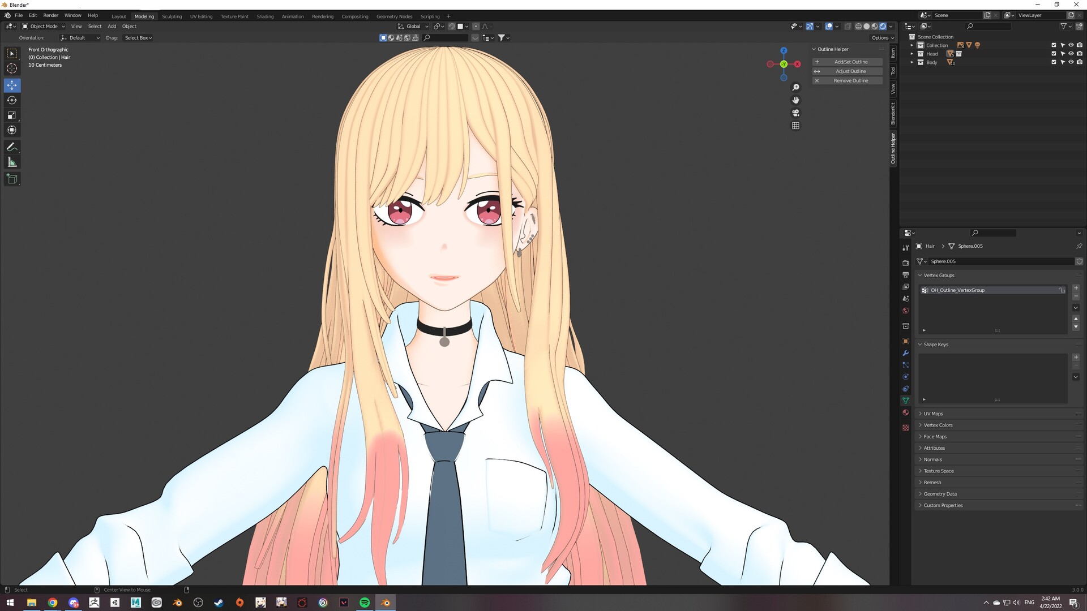1087x611 pixels.
Task: Open the Object Mode dropdown
Action: (44, 26)
